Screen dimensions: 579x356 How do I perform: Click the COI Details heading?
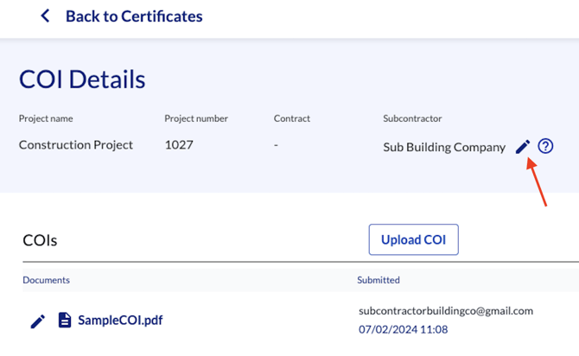point(82,79)
